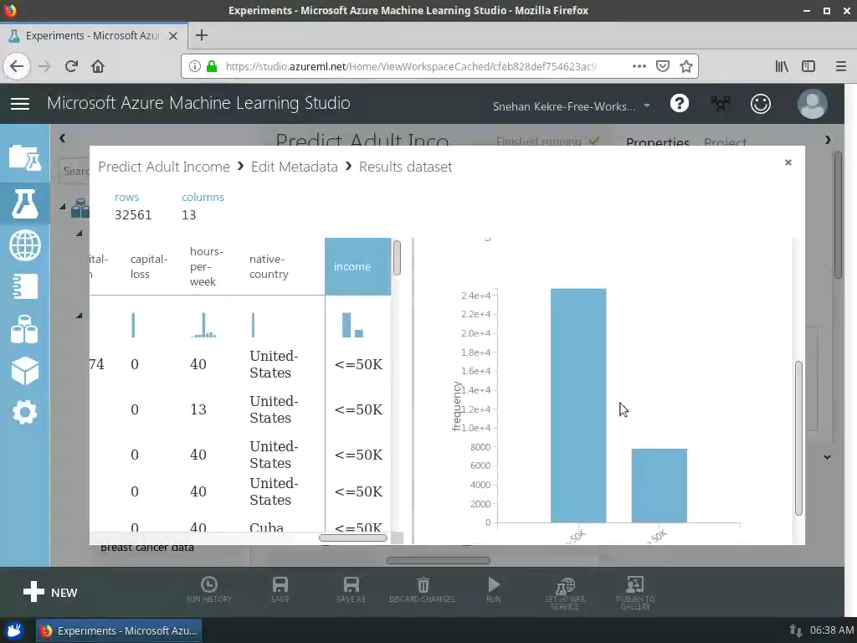Image resolution: width=857 pixels, height=643 pixels.
Task: Click the Run History toolbar button
Action: (208, 589)
